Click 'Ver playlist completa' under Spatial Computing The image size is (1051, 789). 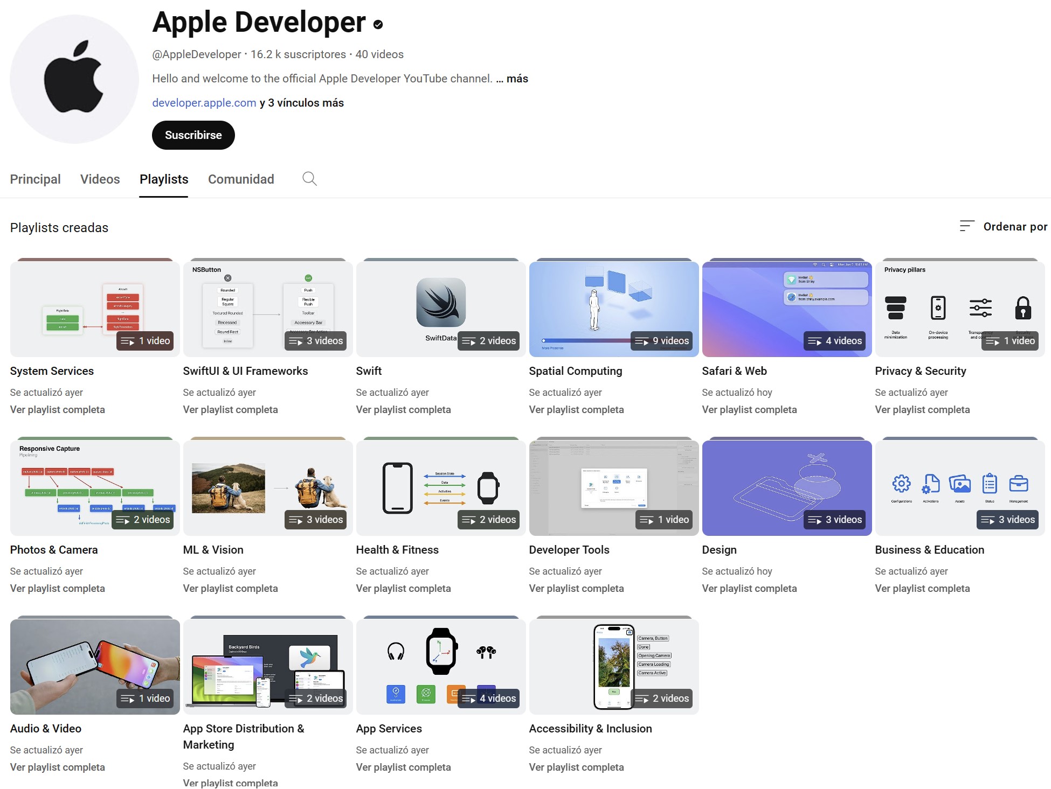coord(576,410)
